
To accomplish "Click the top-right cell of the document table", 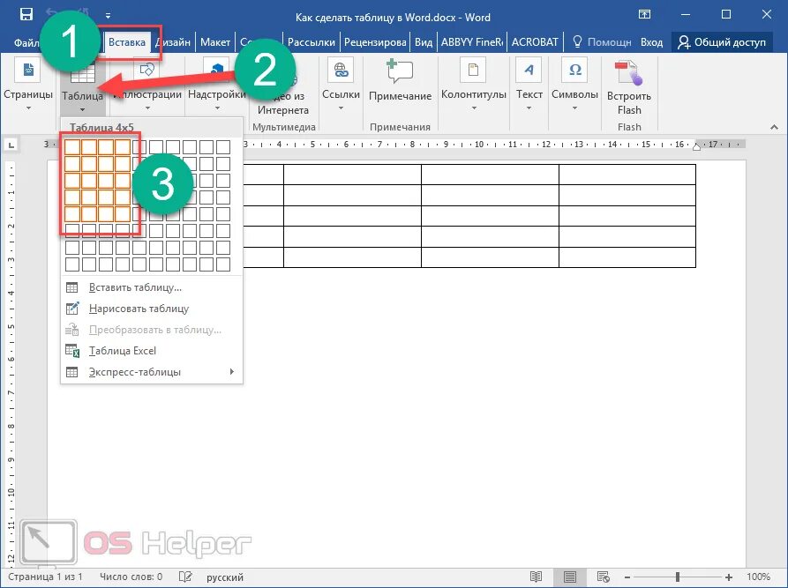I will [x=627, y=175].
